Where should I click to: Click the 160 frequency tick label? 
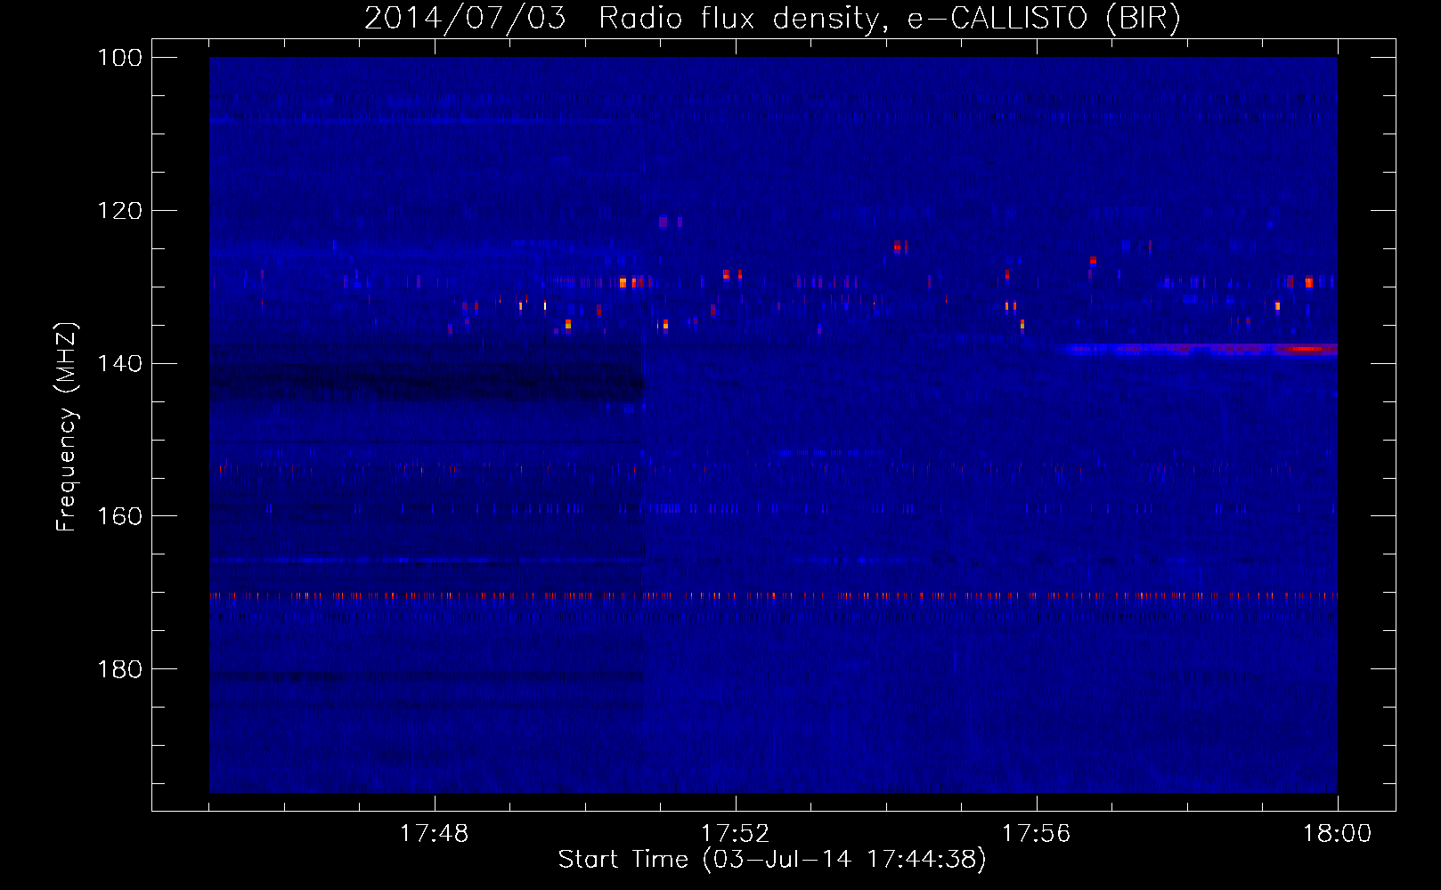(x=120, y=516)
